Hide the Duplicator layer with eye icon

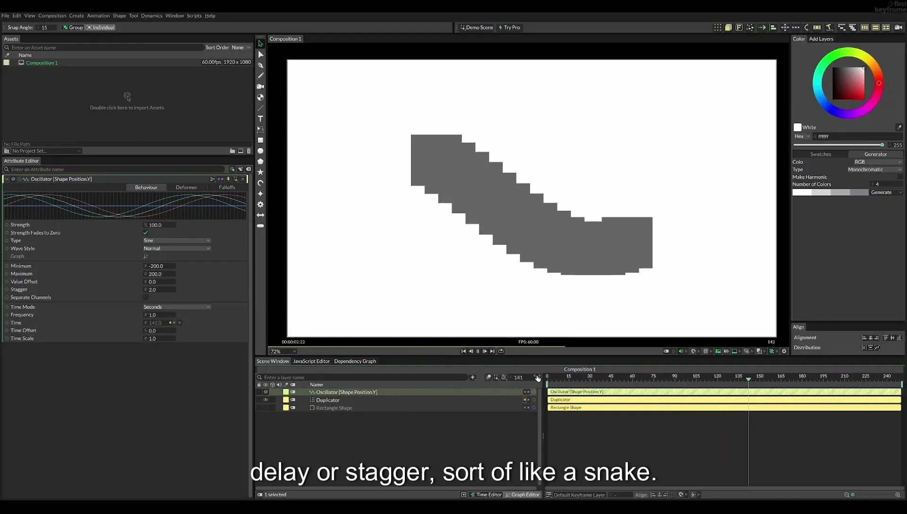coord(265,400)
